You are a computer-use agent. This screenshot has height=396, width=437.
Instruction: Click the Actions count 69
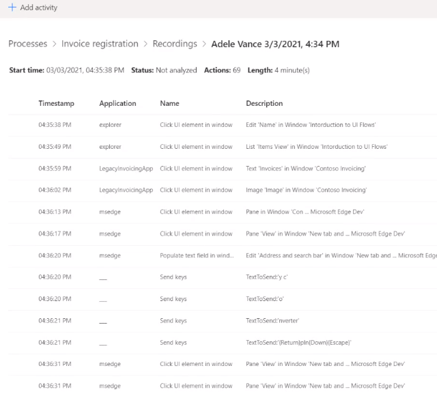(x=237, y=70)
